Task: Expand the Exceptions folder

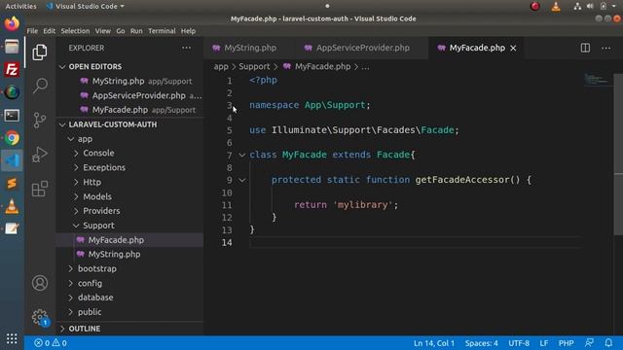Action: tap(76, 168)
